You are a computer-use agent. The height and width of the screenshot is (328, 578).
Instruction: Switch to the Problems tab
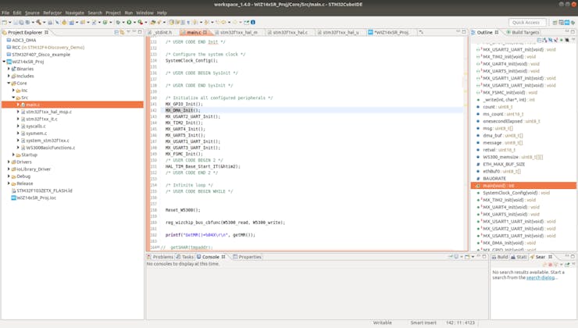(160, 257)
